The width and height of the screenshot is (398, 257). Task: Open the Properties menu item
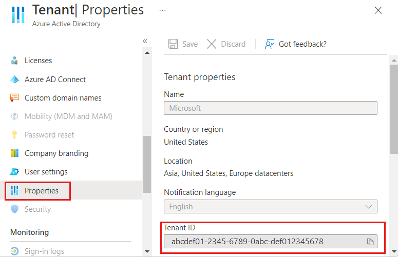click(x=41, y=191)
